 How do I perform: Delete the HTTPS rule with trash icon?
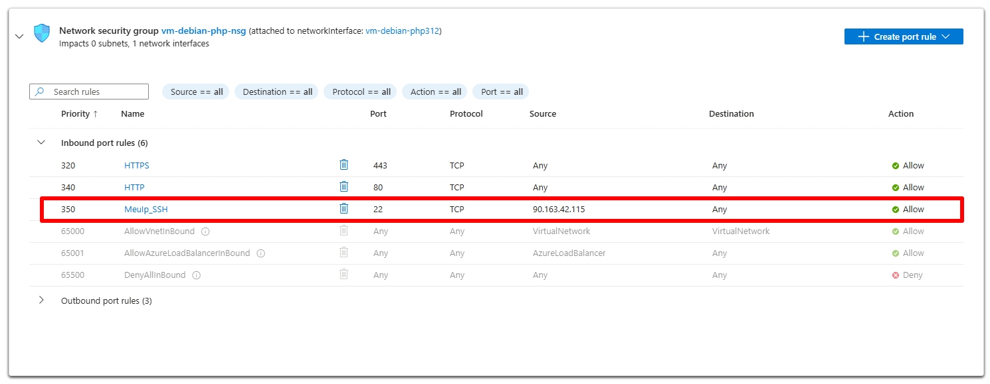pyautogui.click(x=344, y=164)
